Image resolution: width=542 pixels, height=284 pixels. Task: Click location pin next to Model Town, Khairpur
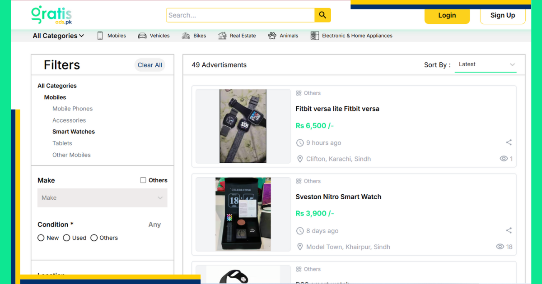pos(300,247)
